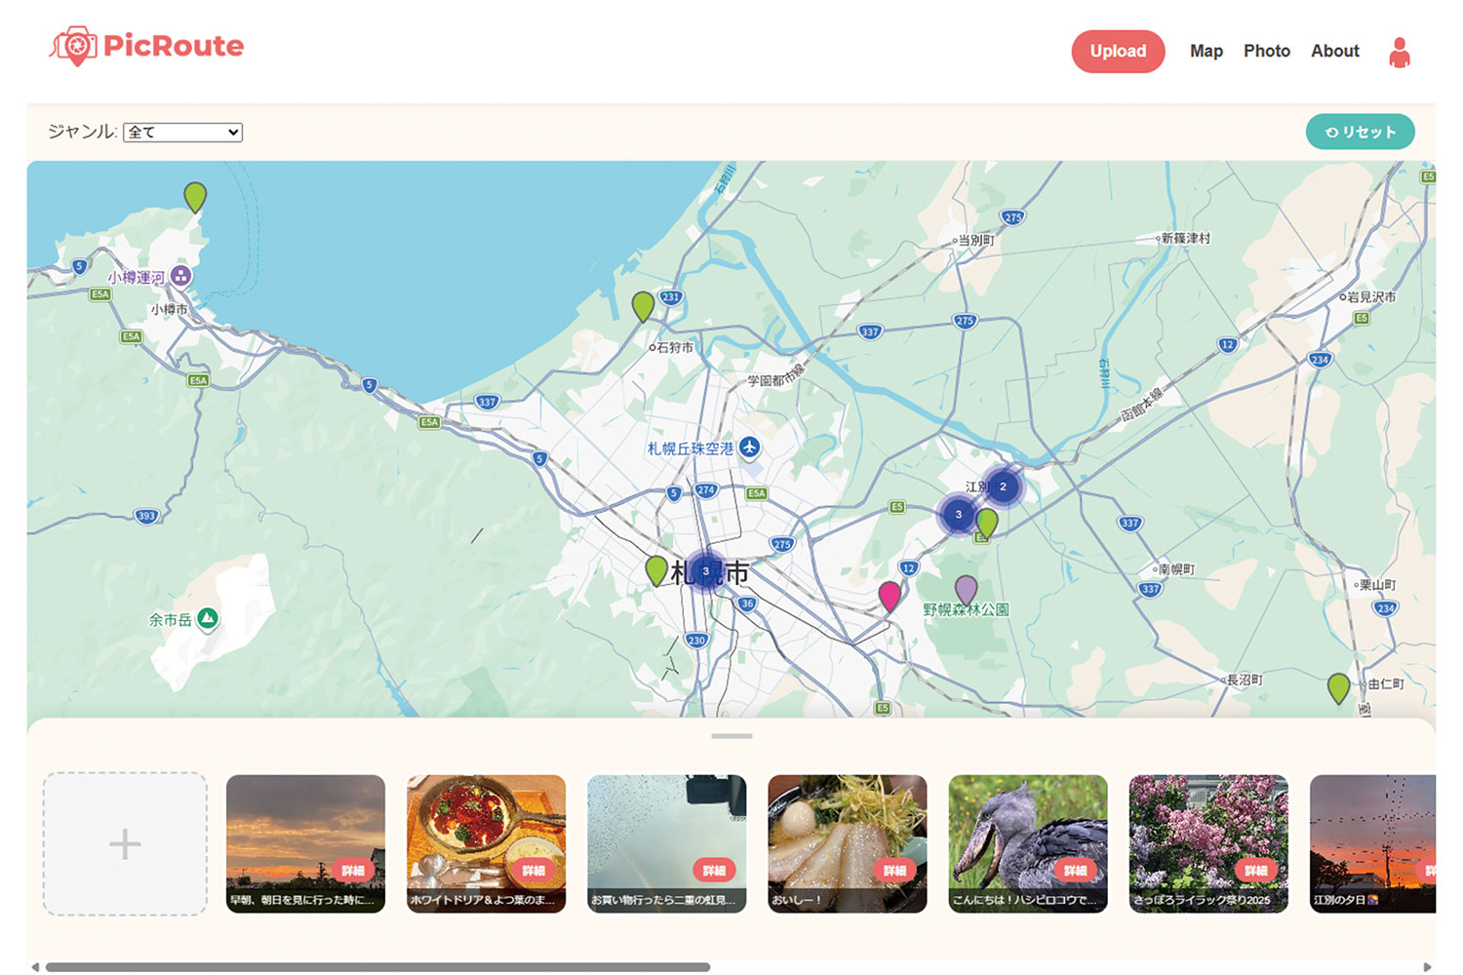Viewport: 1463px width, 975px height.
Task: Select the 余市岳 mountain icon
Action: [207, 618]
